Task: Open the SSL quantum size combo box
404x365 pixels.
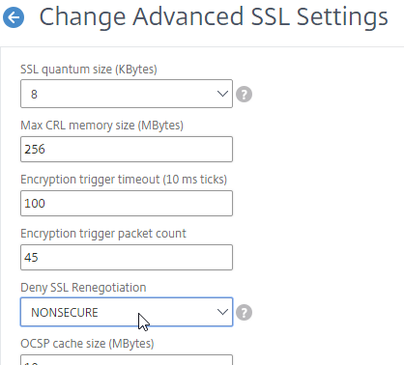Action: click(x=127, y=94)
